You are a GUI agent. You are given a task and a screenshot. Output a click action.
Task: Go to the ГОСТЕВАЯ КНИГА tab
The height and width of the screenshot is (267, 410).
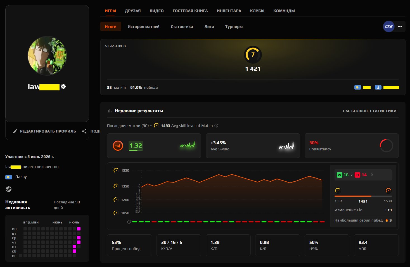[190, 11]
